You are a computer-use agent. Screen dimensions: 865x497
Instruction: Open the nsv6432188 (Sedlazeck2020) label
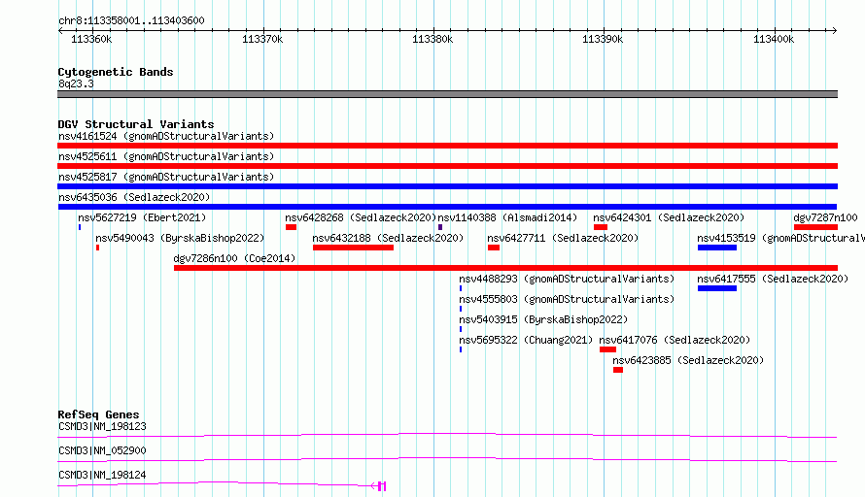click(388, 238)
